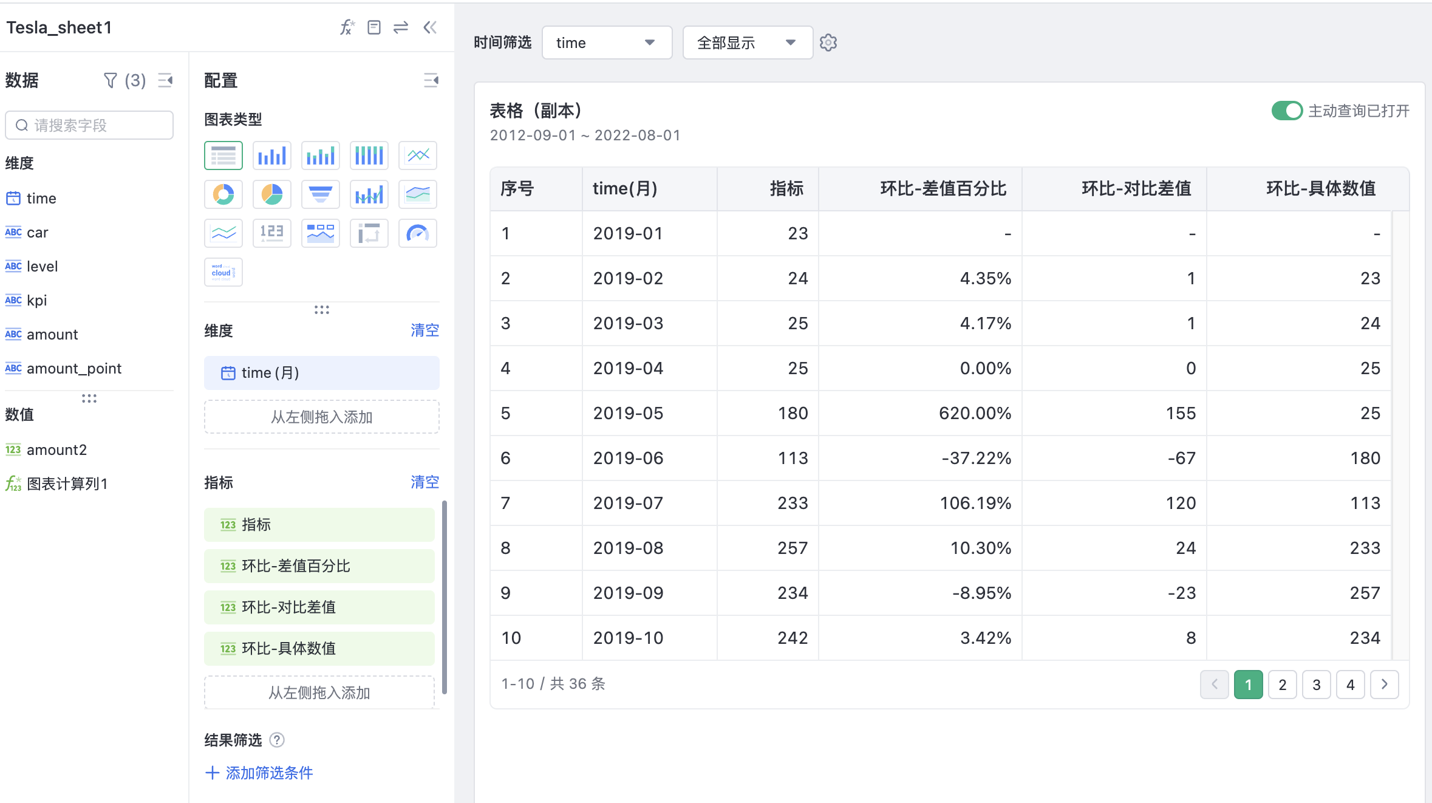This screenshot has width=1432, height=803.
Task: Open the calculated field (fx) creator
Action: pos(347,27)
